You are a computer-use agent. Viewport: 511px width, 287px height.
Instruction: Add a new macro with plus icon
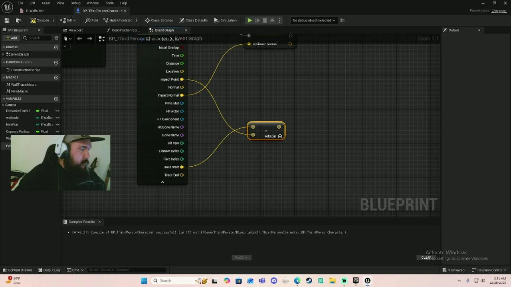[56, 77]
